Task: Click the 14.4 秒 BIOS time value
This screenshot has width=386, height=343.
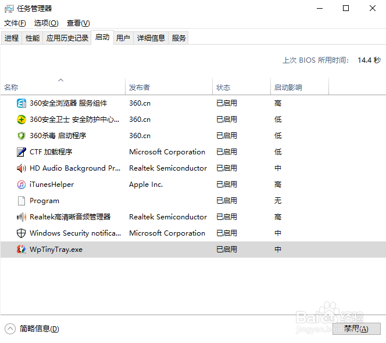Action: click(x=369, y=60)
